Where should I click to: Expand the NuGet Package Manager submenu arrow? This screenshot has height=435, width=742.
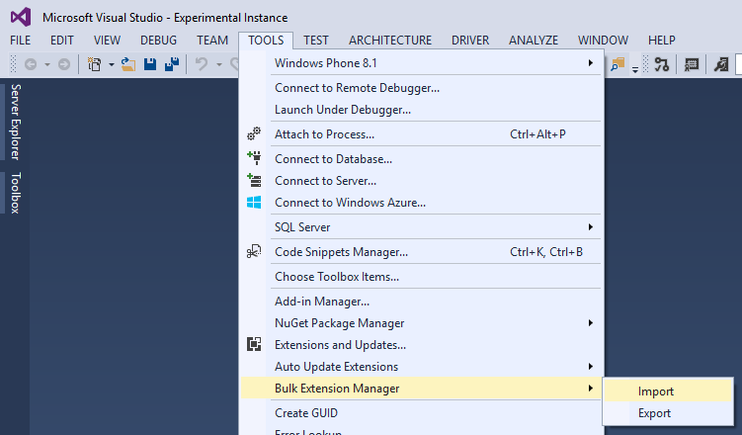point(590,323)
